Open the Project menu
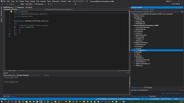Screen dimensions: 184x103 click(22, 1)
